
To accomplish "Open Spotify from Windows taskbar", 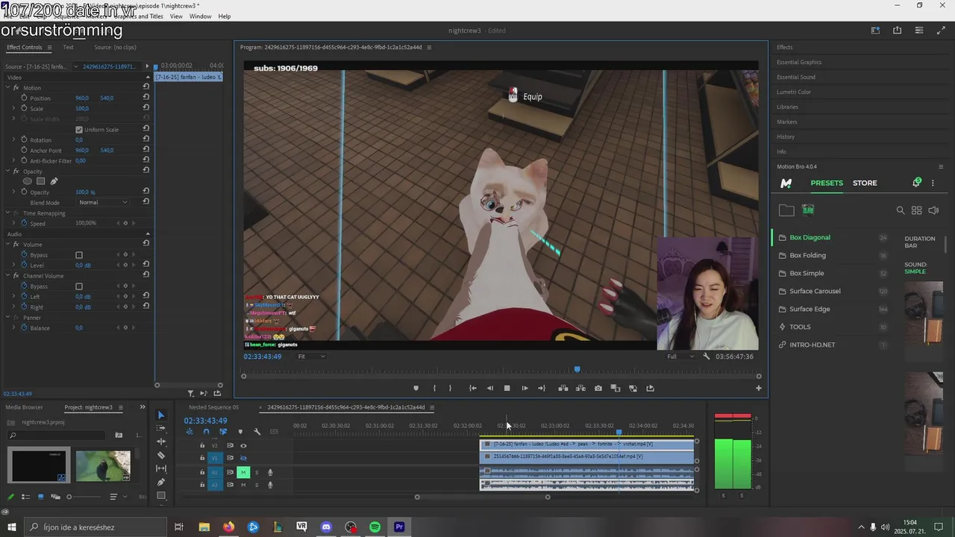I will pyautogui.click(x=375, y=527).
